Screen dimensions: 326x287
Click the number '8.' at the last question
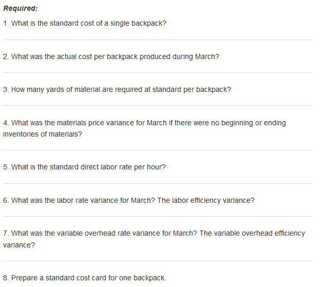coord(6,278)
